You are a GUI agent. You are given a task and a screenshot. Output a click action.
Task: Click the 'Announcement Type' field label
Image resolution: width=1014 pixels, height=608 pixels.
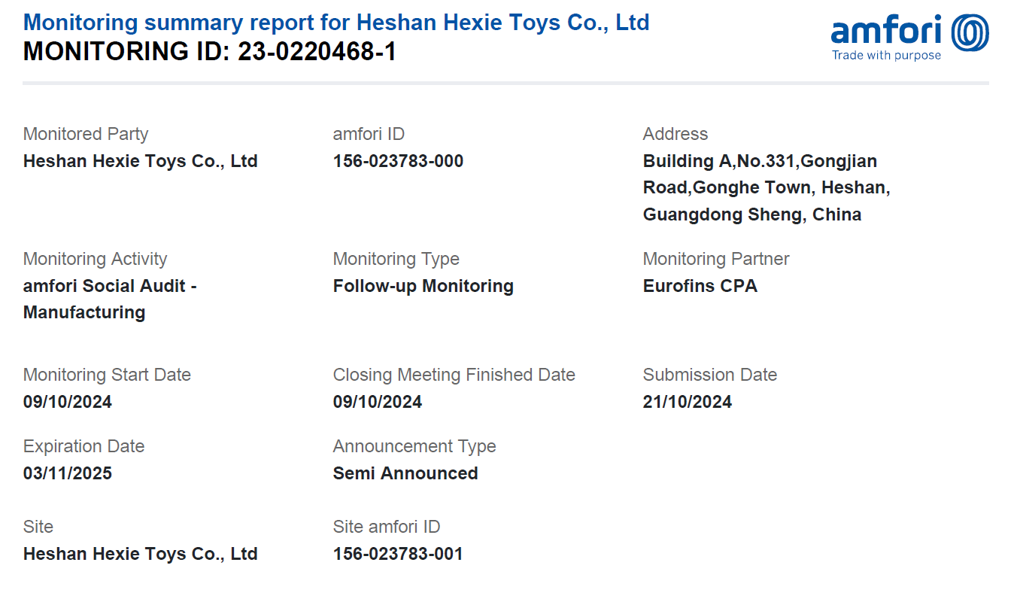414,446
